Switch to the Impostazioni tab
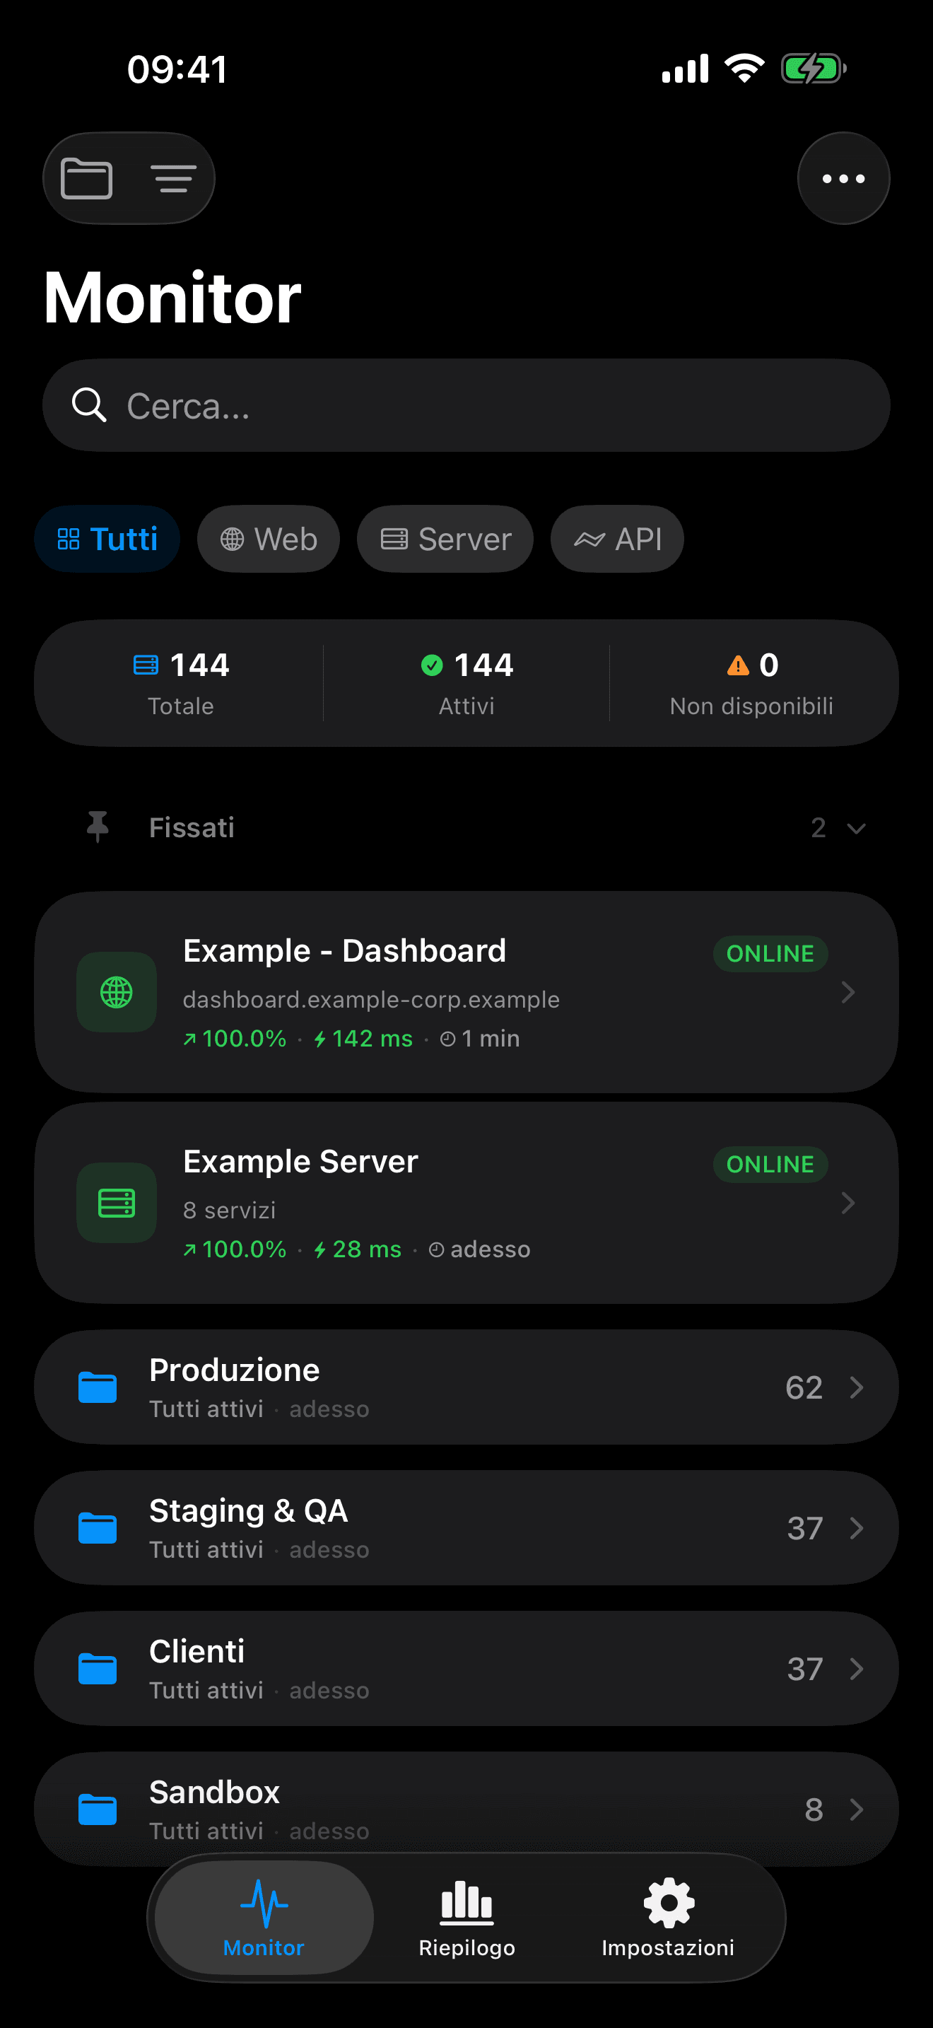This screenshot has height=2028, width=933. (668, 1918)
